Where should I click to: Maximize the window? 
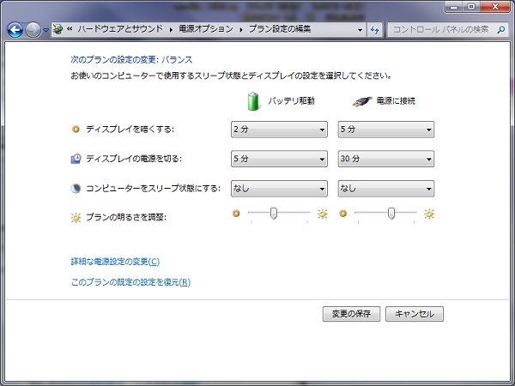pos(471,7)
